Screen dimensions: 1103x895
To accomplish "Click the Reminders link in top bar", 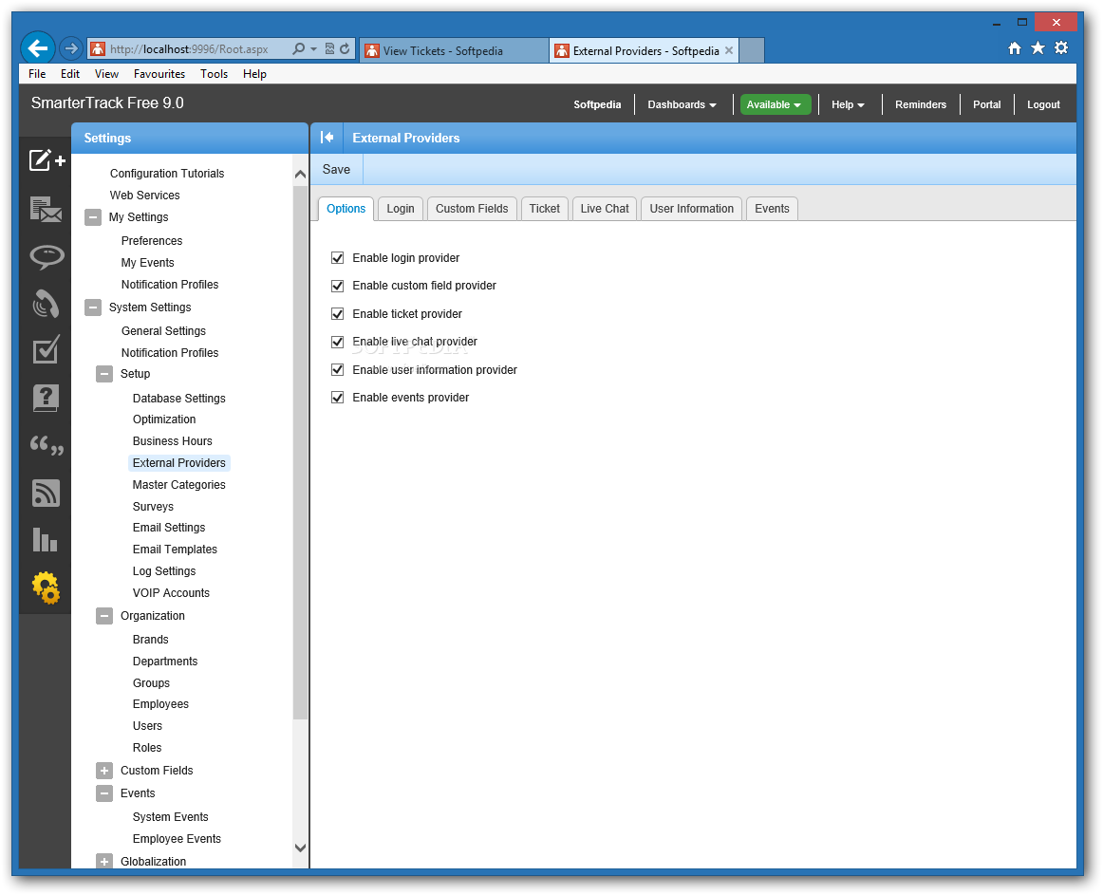I will click(920, 104).
